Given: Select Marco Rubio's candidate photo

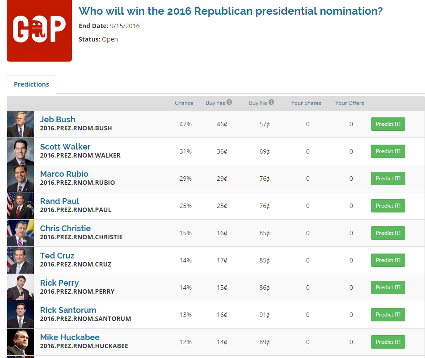Looking at the screenshot, I should coord(21,179).
